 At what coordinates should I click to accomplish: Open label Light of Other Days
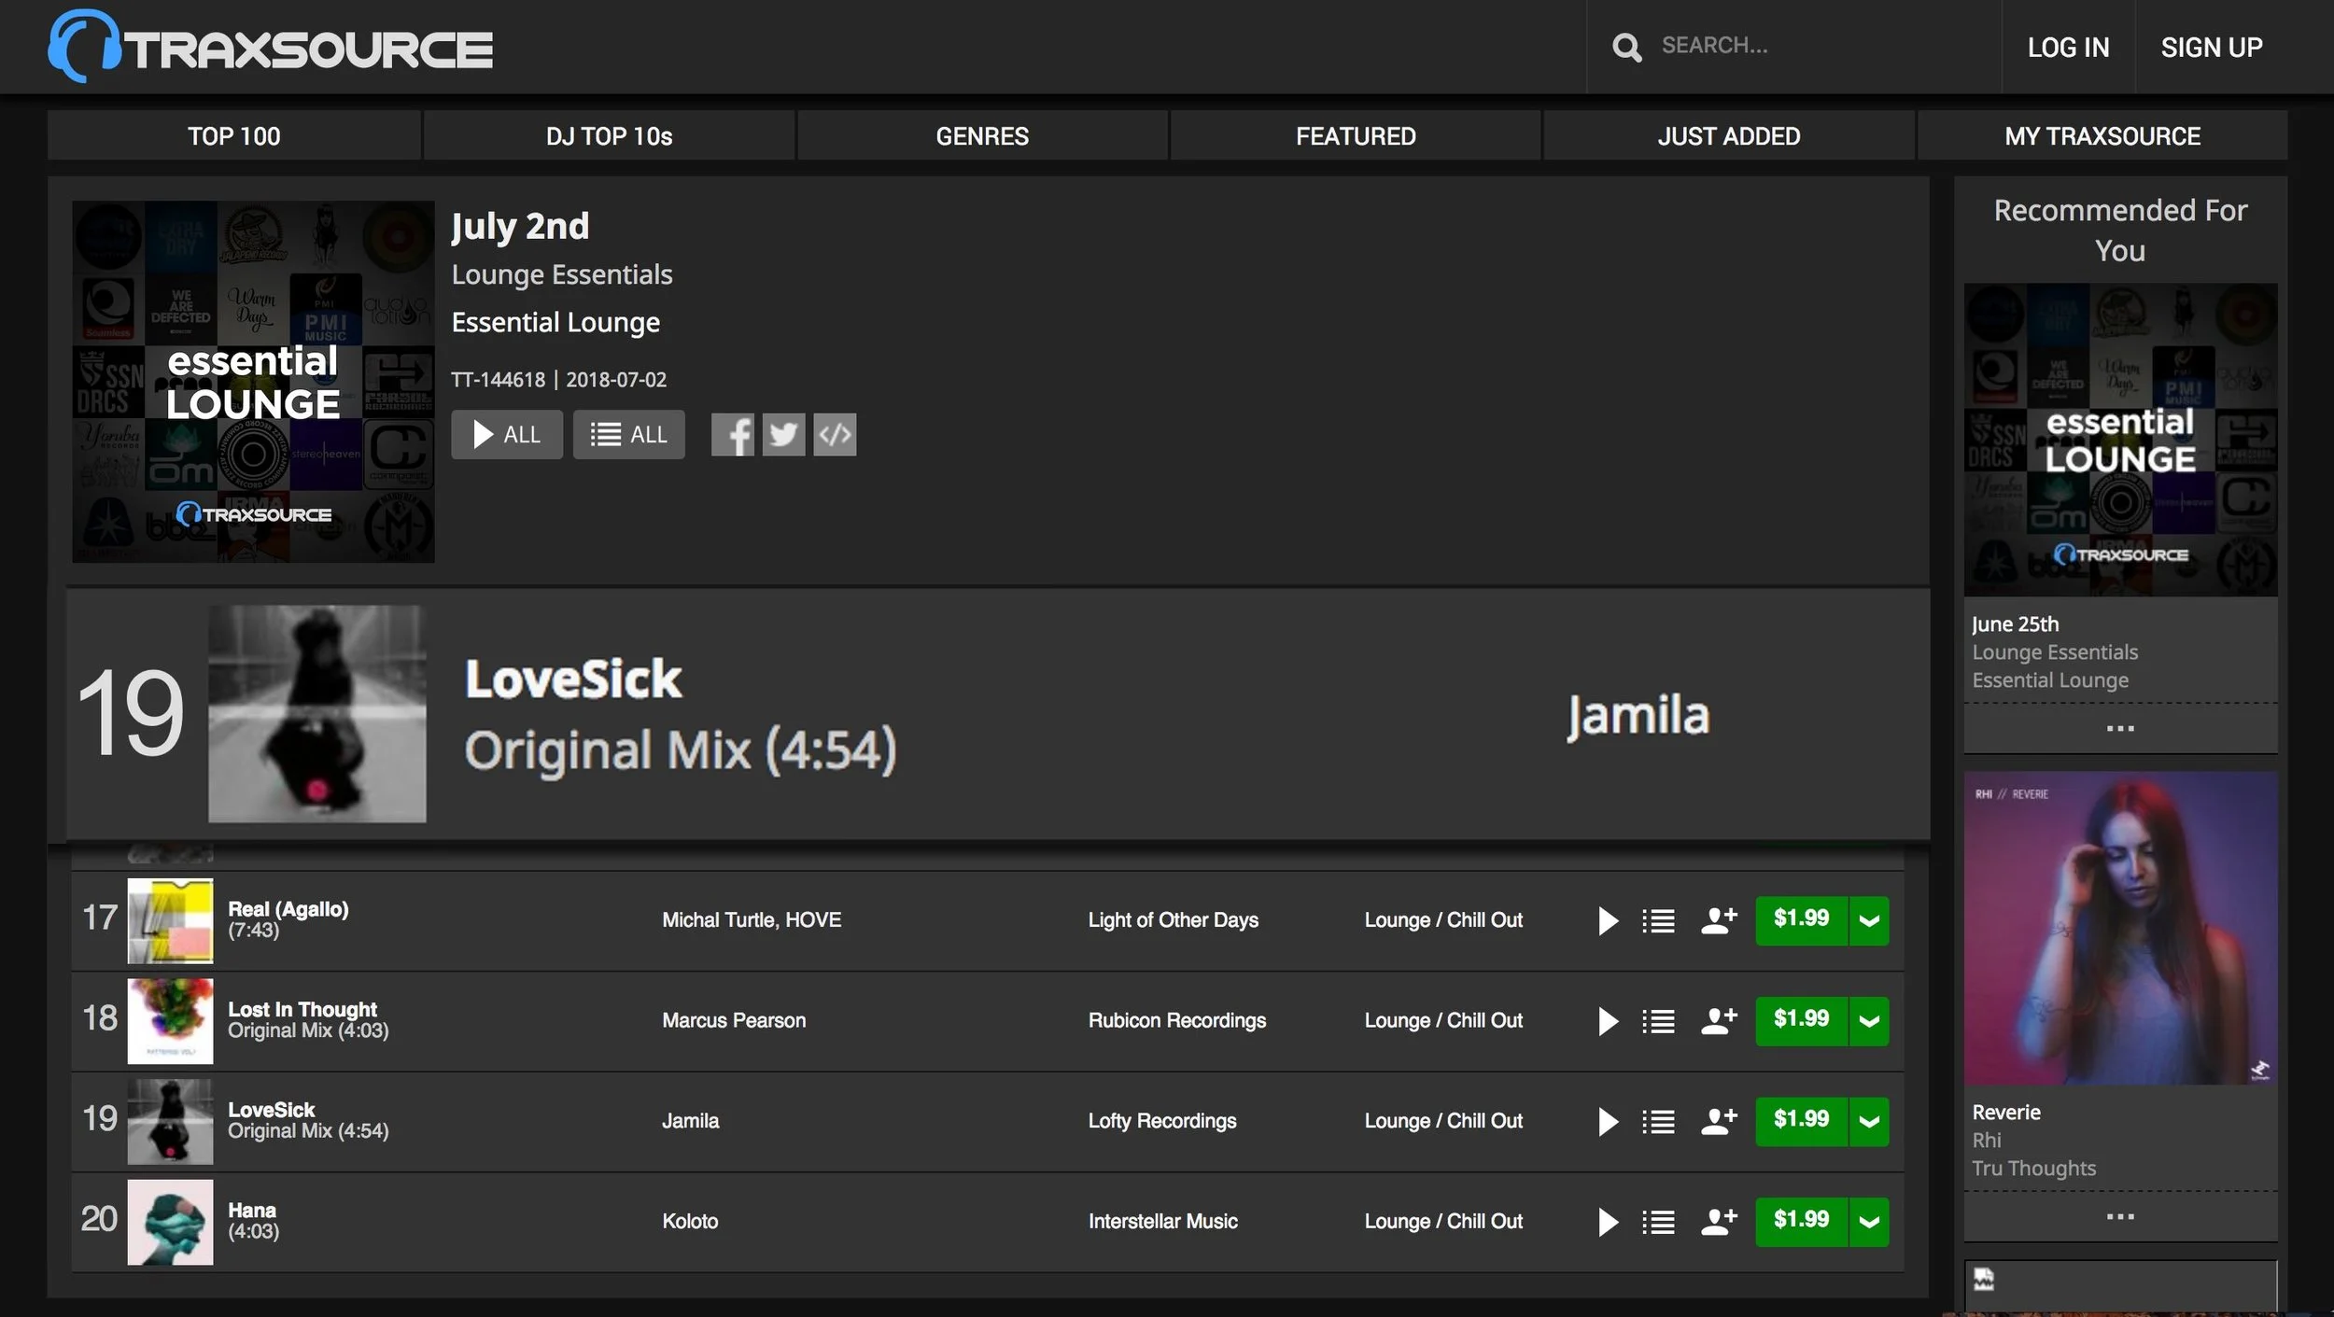(x=1173, y=920)
